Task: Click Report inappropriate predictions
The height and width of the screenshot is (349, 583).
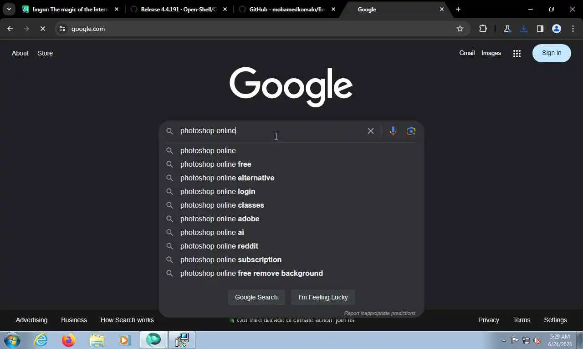Action: pyautogui.click(x=380, y=313)
